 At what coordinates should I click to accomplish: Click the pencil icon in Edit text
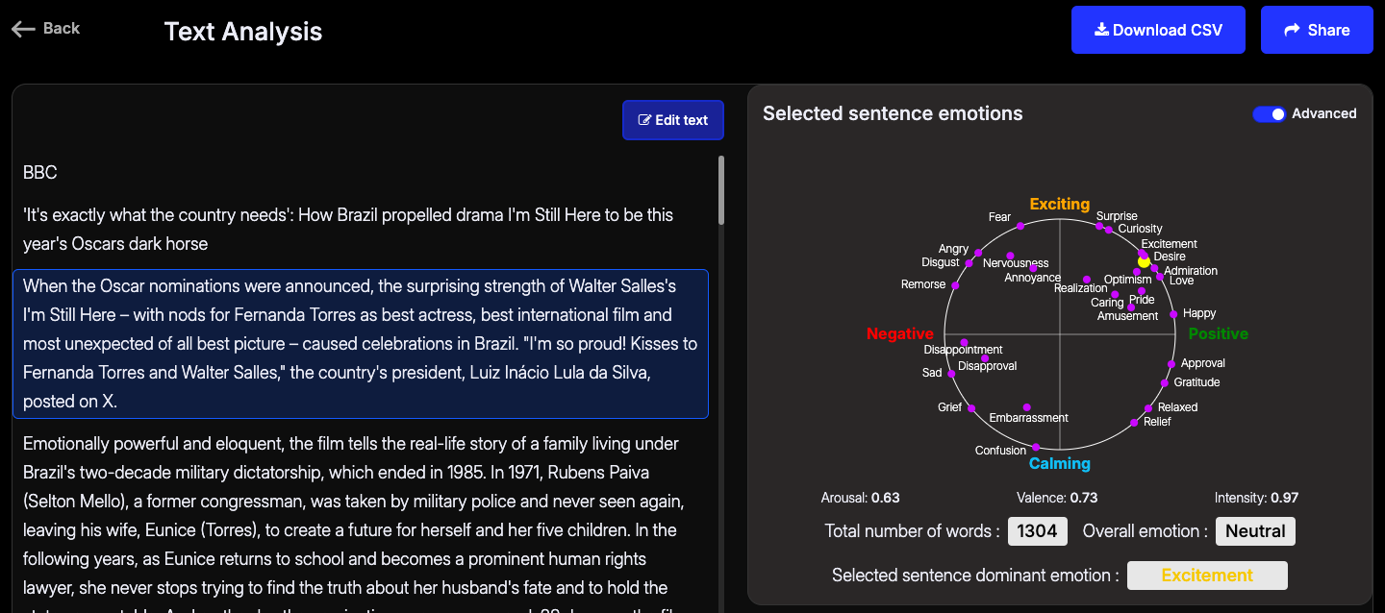pyautogui.click(x=645, y=120)
